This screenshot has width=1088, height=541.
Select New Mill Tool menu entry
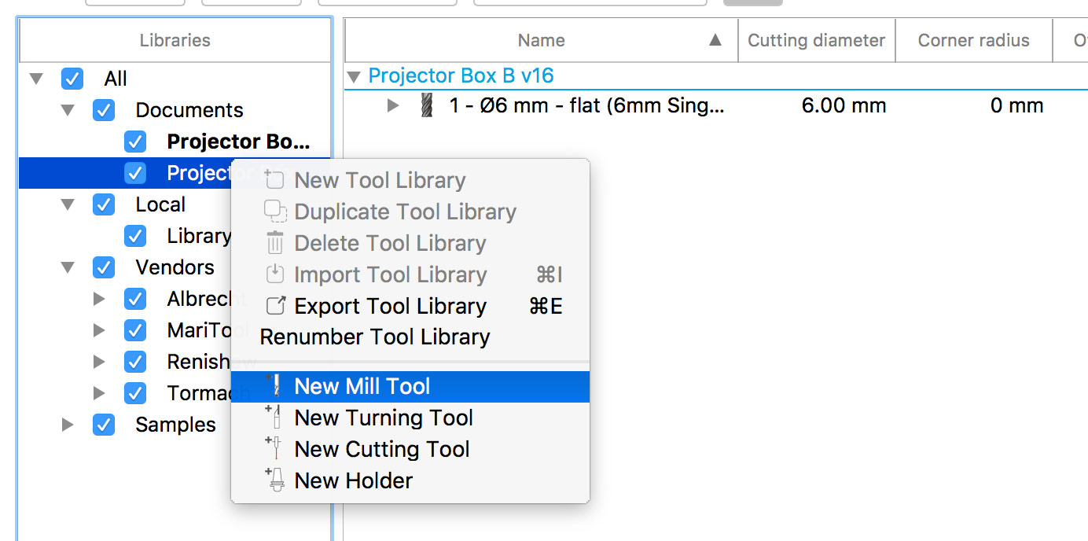tap(362, 386)
